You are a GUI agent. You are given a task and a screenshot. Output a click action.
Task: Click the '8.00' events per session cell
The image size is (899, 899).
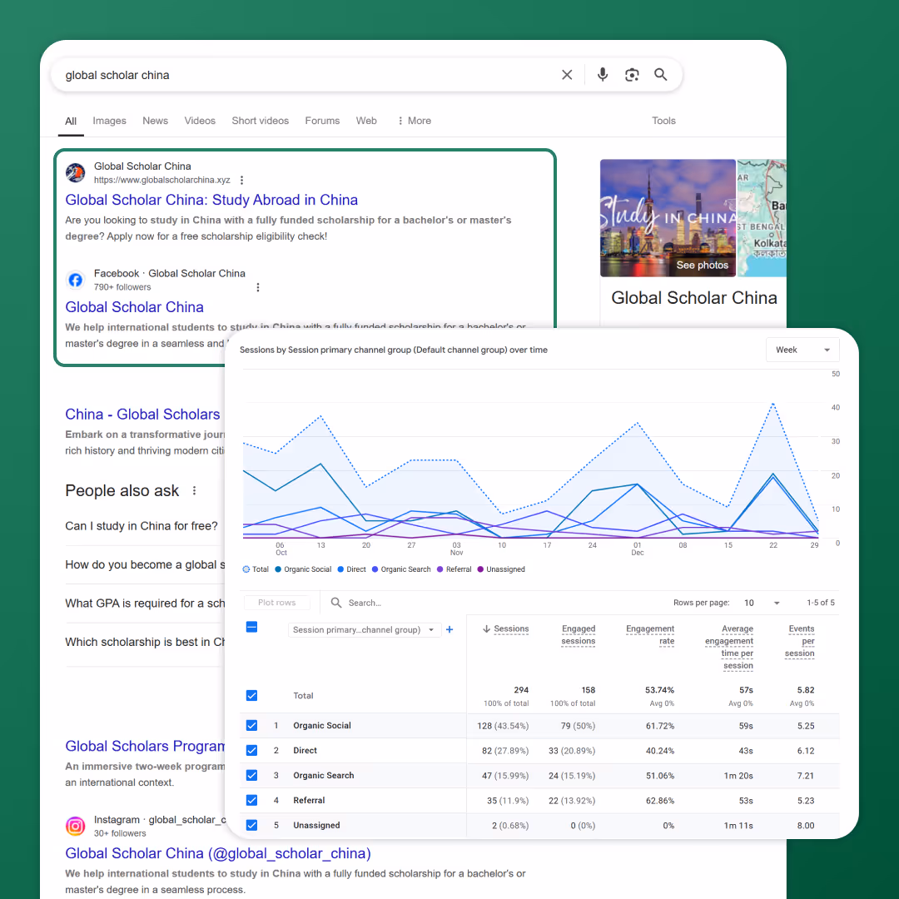(806, 826)
